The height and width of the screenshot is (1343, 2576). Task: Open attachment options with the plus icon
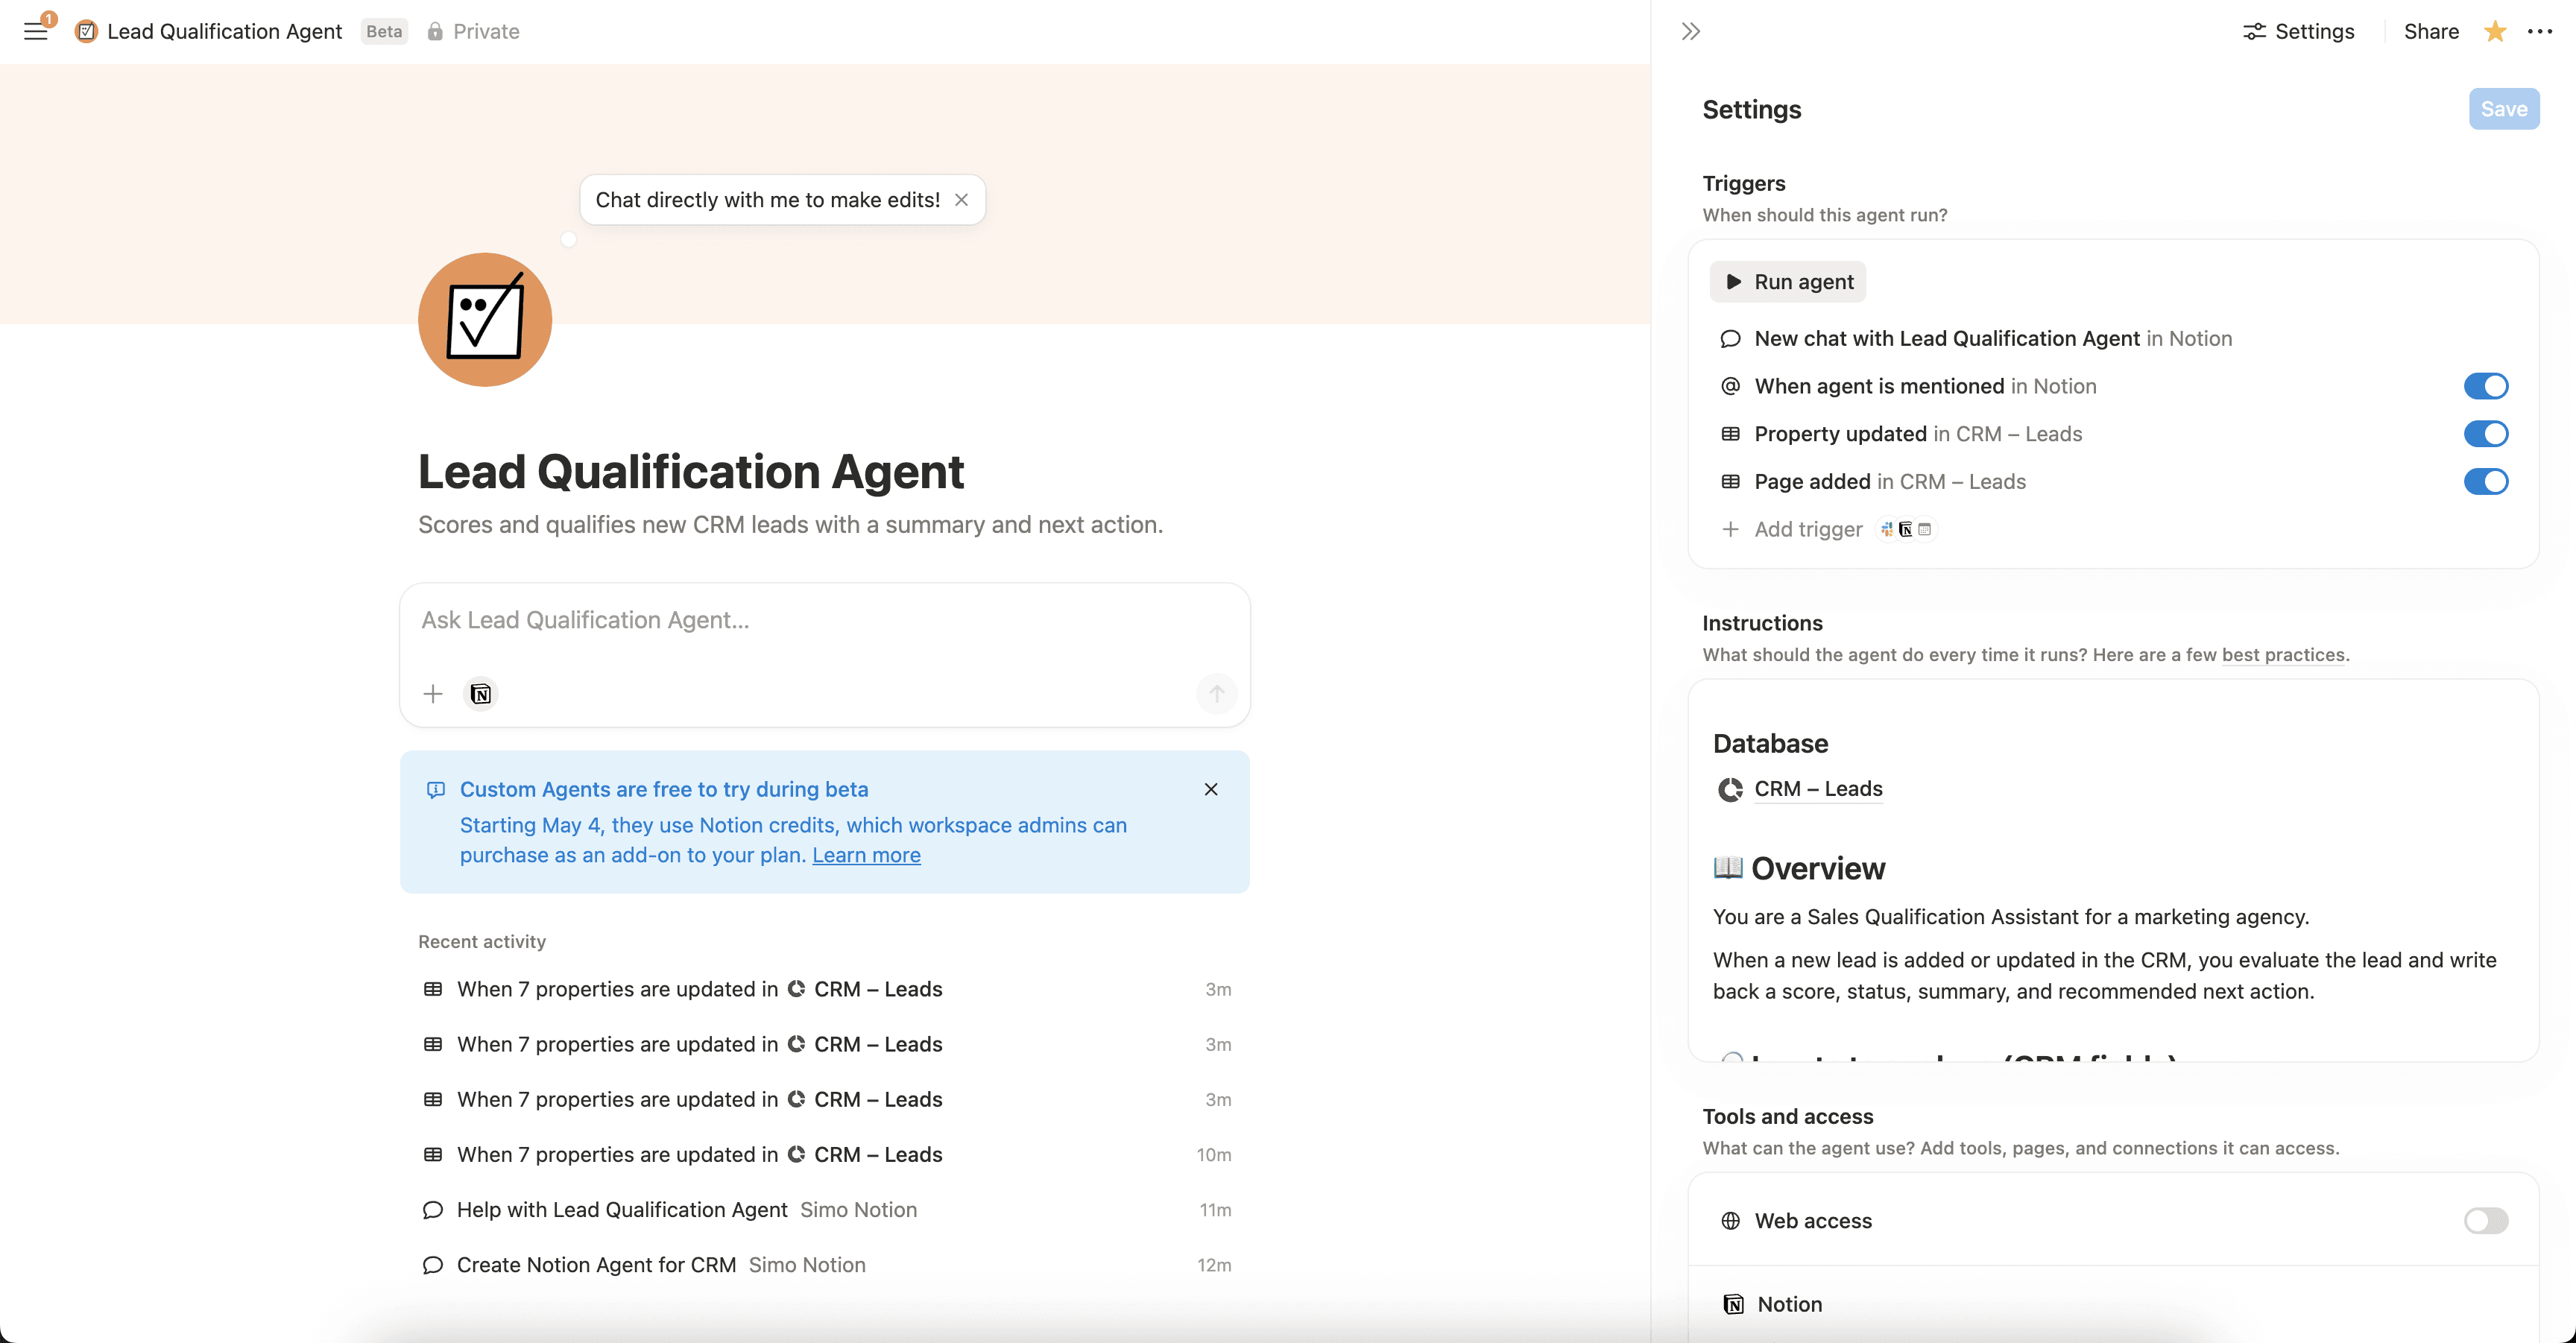point(433,693)
